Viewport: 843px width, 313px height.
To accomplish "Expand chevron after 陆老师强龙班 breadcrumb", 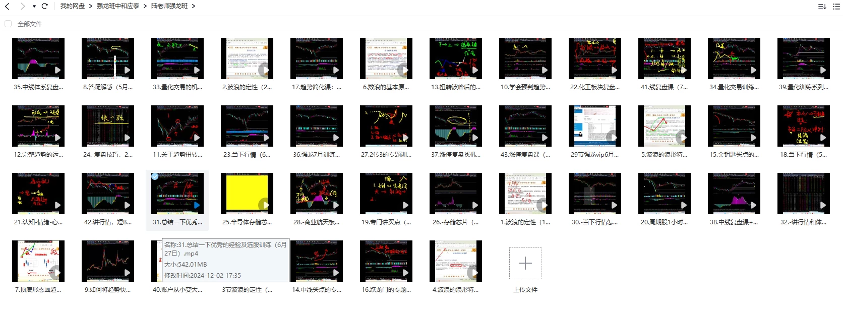I will click(x=193, y=6).
